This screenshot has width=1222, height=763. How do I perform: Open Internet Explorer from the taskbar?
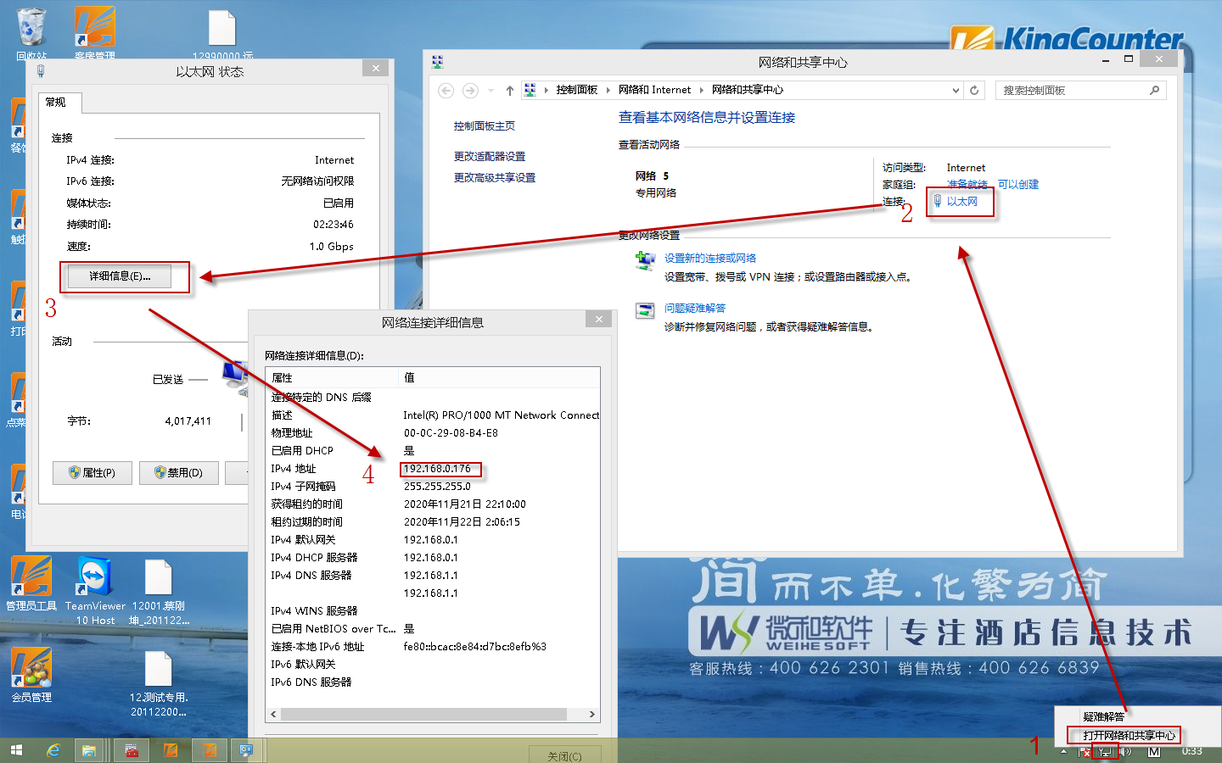click(x=53, y=750)
